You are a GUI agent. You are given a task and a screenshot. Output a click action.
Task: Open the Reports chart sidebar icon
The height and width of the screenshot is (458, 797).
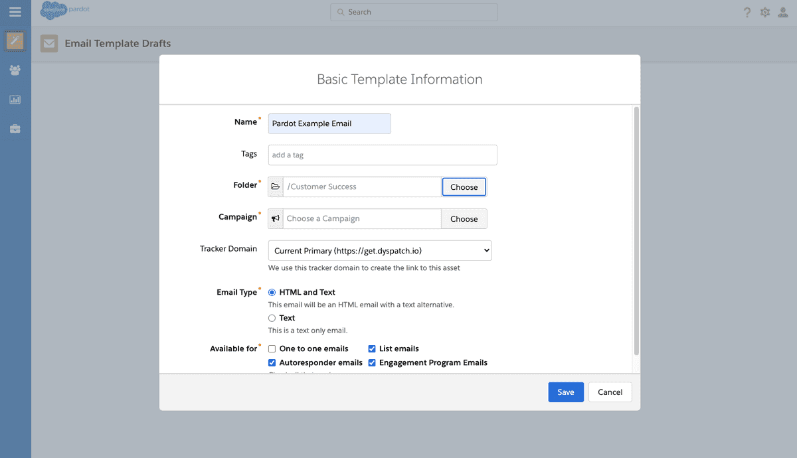[15, 100]
